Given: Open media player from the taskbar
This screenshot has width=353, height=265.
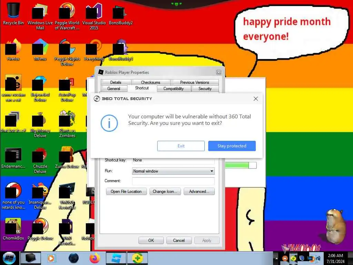Looking at the screenshot, I should (51, 258).
